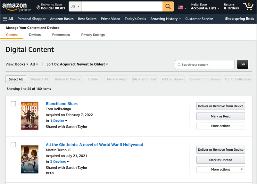
Task: Open the hamburger All menu
Action: [8, 19]
